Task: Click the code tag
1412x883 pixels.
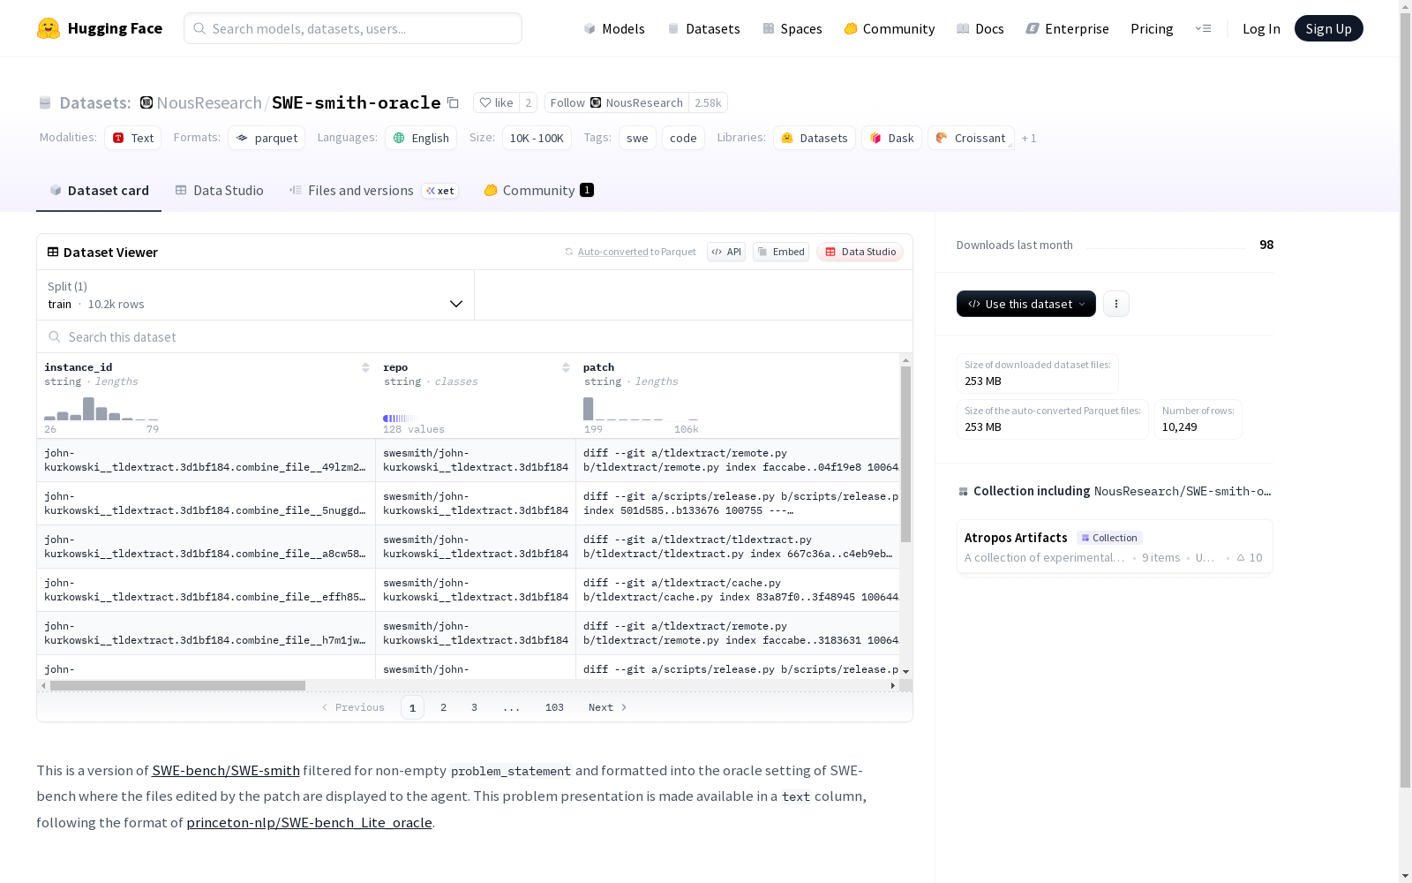Action: click(x=683, y=138)
